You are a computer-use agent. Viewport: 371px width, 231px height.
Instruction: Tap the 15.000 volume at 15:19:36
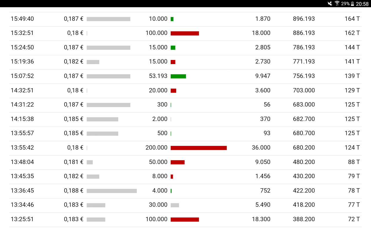[x=158, y=62]
